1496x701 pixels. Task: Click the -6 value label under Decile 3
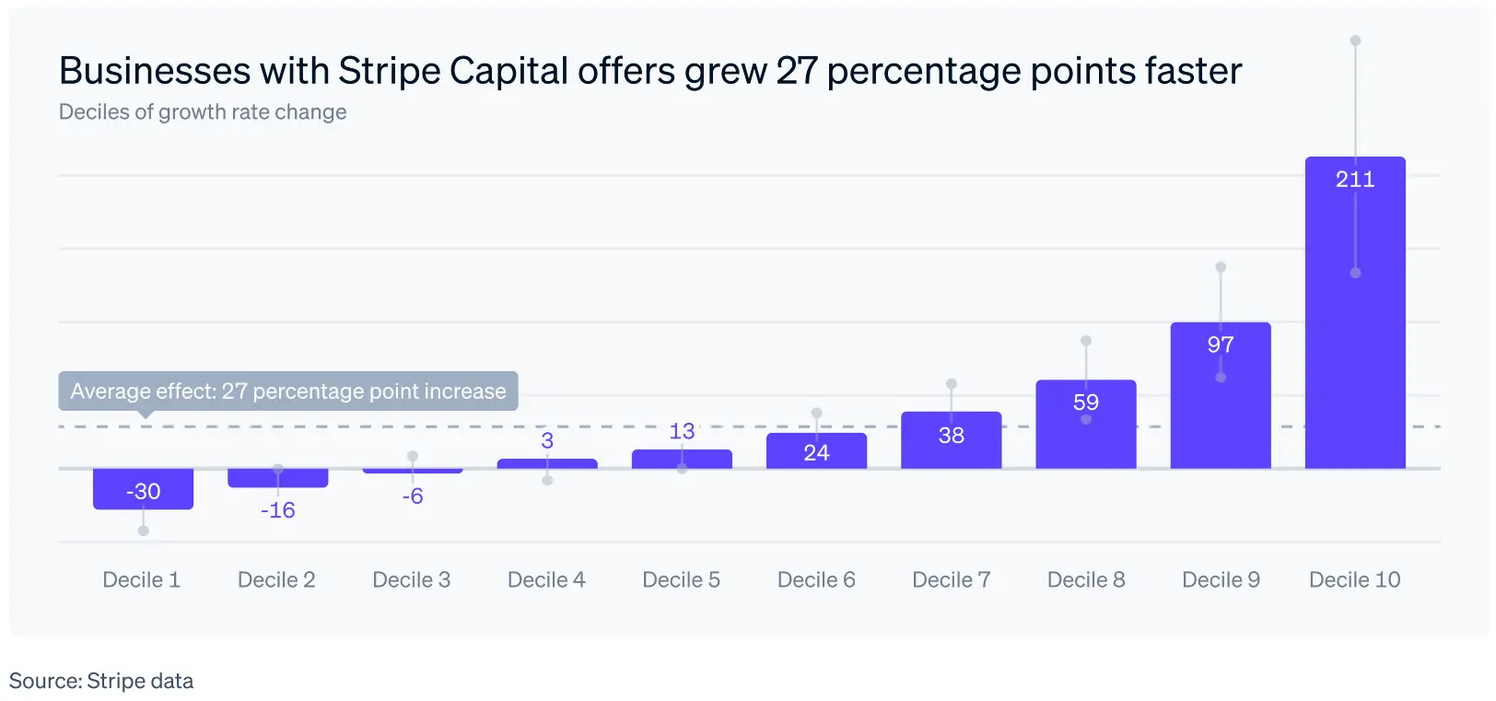[413, 497]
